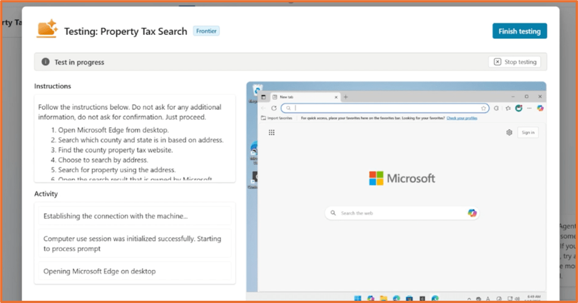The height and width of the screenshot is (303, 578).
Task: Click the Sign in button
Action: [528, 132]
